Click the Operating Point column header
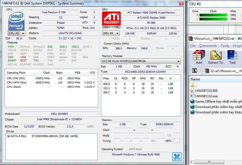Screen dimensions: 242x165 pyautogui.click(x=19, y=73)
